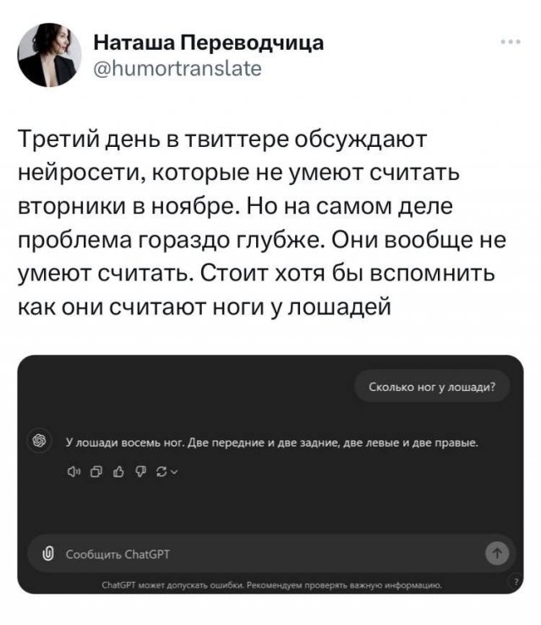Open the embedded ChatGPT screenshot image
The image size is (541, 625).
click(270, 507)
